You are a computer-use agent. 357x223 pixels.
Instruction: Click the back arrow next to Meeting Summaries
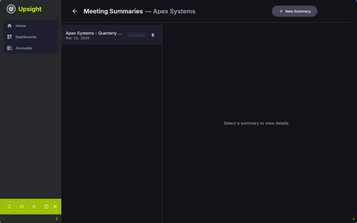coord(74,11)
